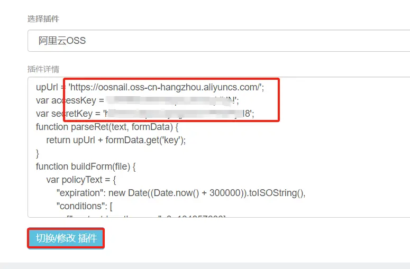This screenshot has width=410, height=269.
Task: Click the "expiration" new Date line
Action: point(181,193)
